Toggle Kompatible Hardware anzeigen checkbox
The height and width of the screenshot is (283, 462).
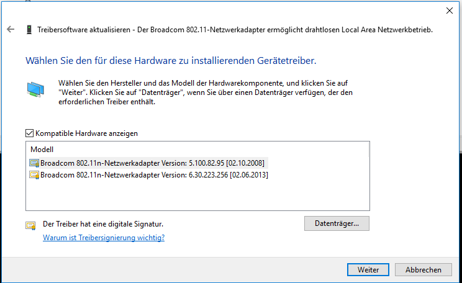coord(29,133)
